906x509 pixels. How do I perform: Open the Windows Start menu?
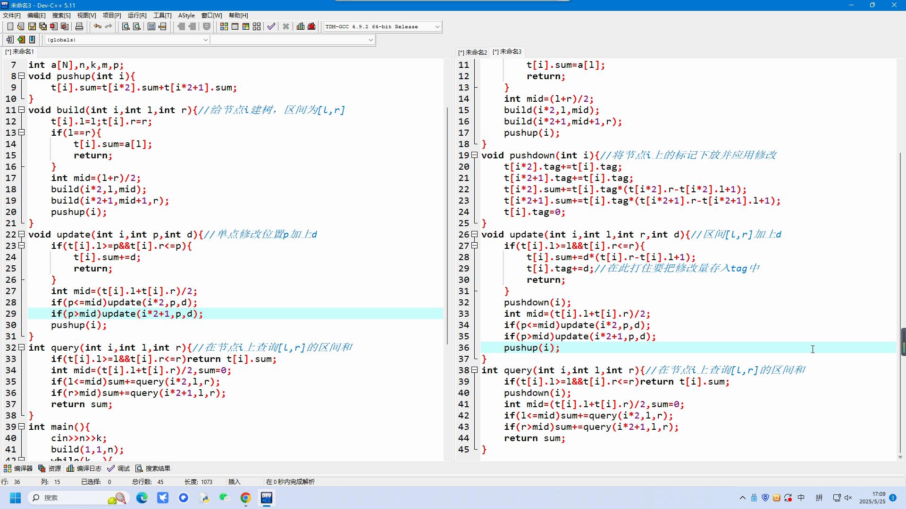click(x=15, y=498)
